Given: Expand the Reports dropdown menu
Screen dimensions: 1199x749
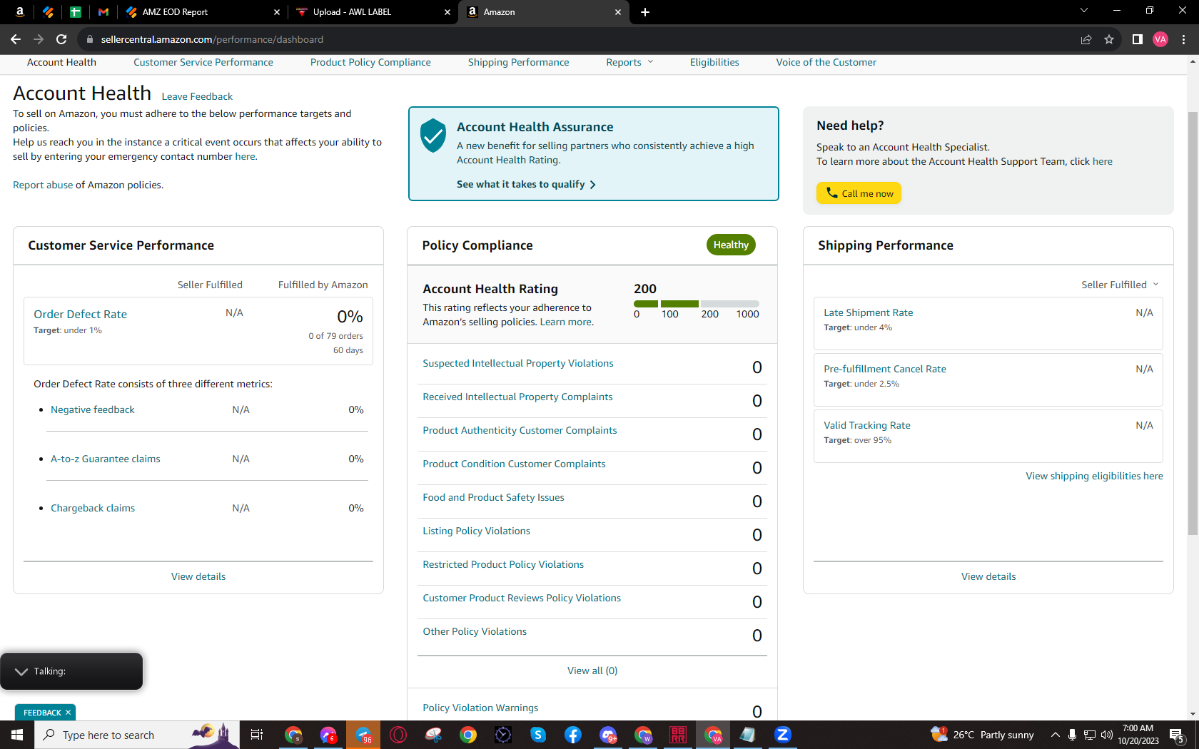Looking at the screenshot, I should [x=629, y=62].
